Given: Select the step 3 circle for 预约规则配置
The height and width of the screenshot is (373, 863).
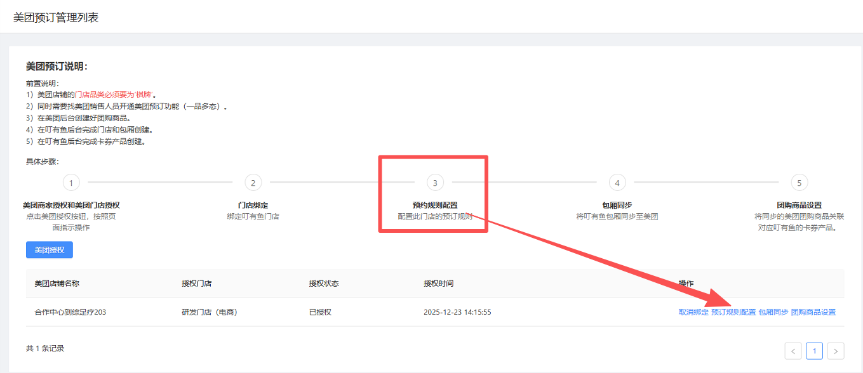Looking at the screenshot, I should tap(435, 183).
